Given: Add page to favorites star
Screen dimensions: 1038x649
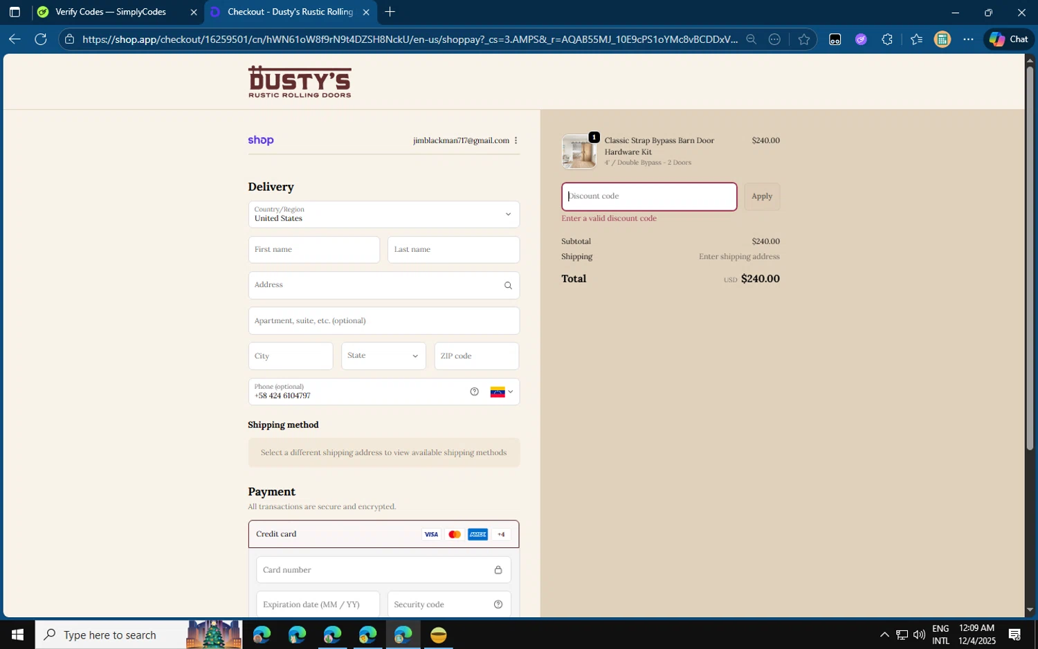Looking at the screenshot, I should pos(803,39).
